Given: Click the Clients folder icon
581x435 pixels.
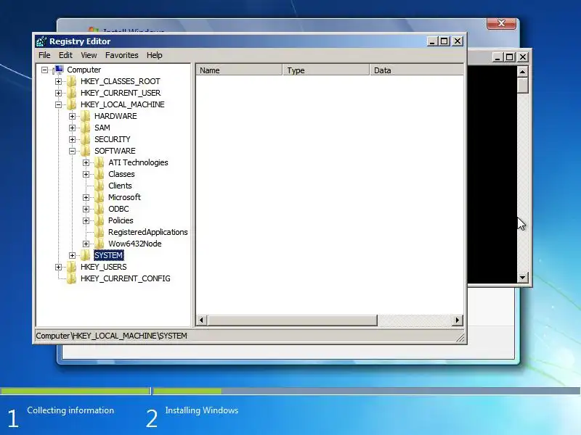Looking at the screenshot, I should pyautogui.click(x=99, y=186).
